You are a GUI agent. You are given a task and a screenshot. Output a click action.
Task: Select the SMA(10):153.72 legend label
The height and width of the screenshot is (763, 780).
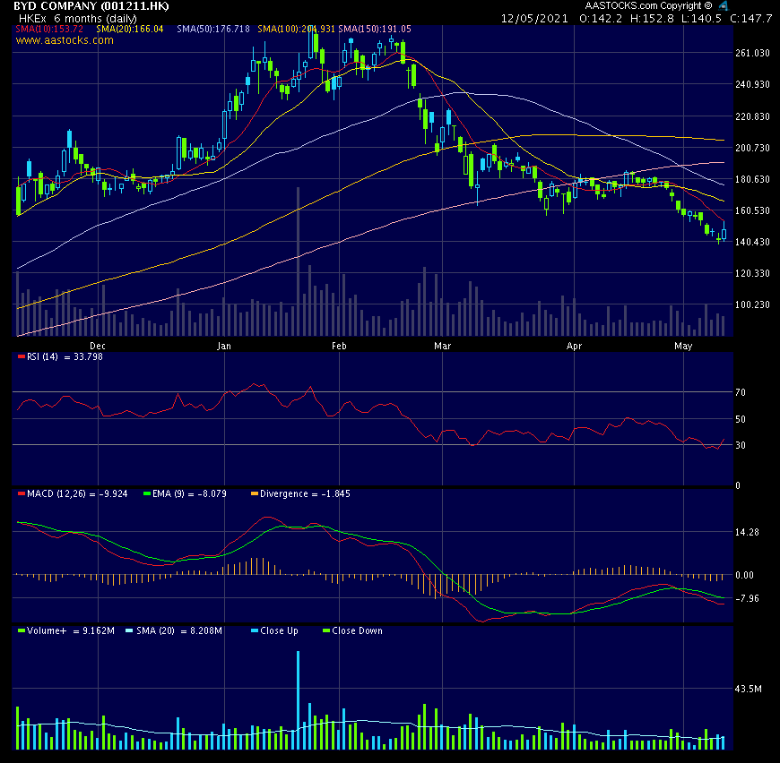[x=49, y=29]
